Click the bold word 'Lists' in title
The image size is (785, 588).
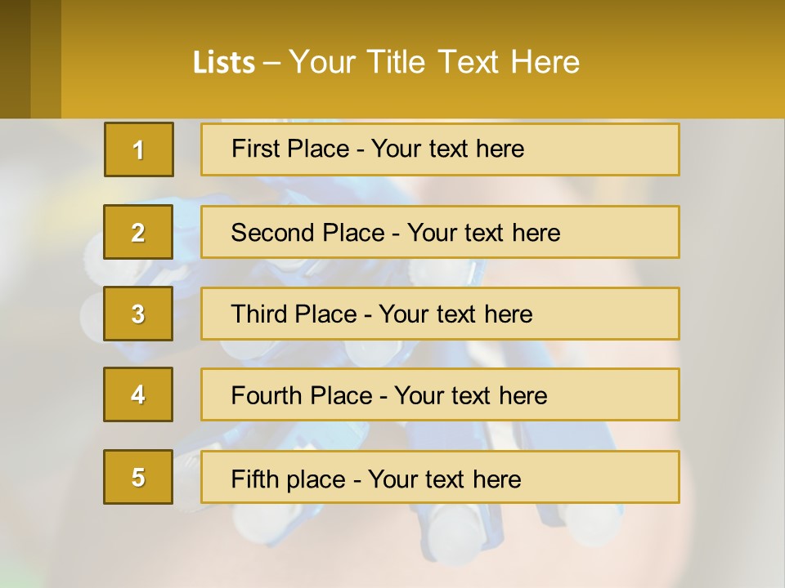tap(223, 62)
